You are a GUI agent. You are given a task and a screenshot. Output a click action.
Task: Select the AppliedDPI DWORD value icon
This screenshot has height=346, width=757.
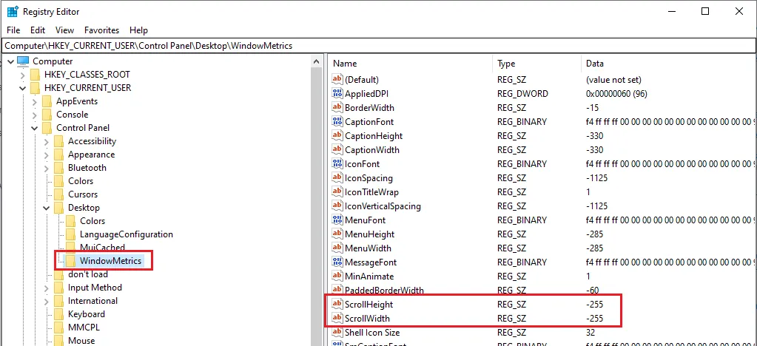[337, 94]
